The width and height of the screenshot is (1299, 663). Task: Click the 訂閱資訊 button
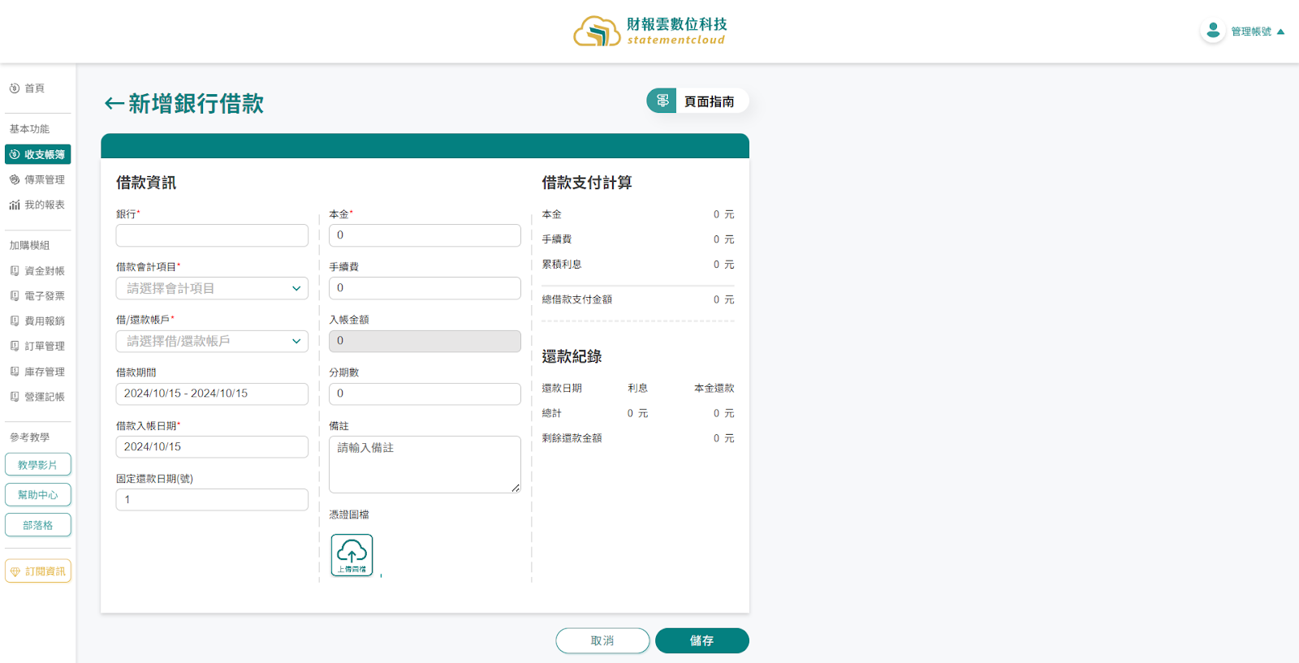38,571
